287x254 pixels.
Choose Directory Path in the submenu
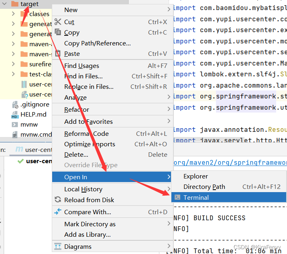pos(204,186)
